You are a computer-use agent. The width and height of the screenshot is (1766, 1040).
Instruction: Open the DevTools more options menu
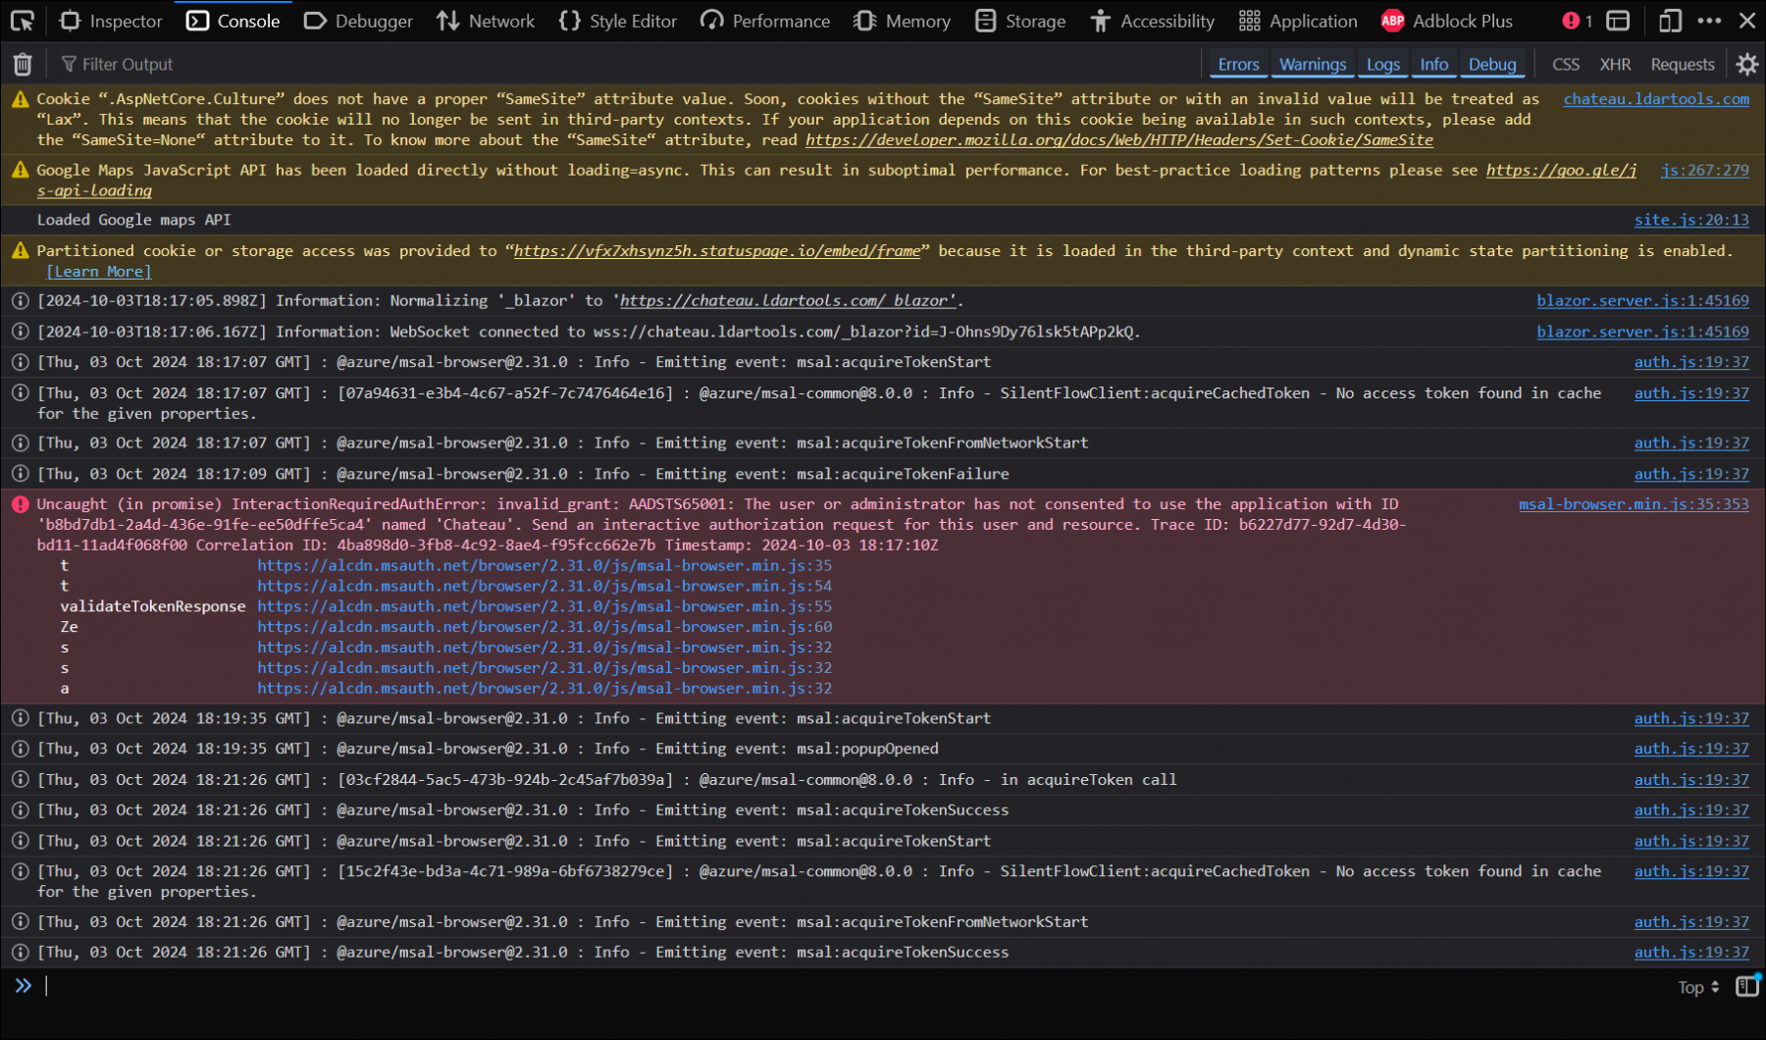click(1709, 21)
